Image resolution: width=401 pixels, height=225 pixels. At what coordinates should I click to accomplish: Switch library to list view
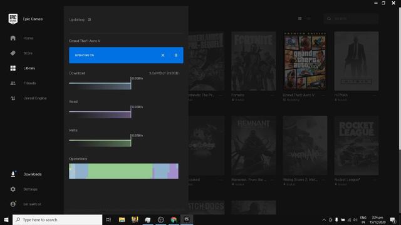pos(308,19)
